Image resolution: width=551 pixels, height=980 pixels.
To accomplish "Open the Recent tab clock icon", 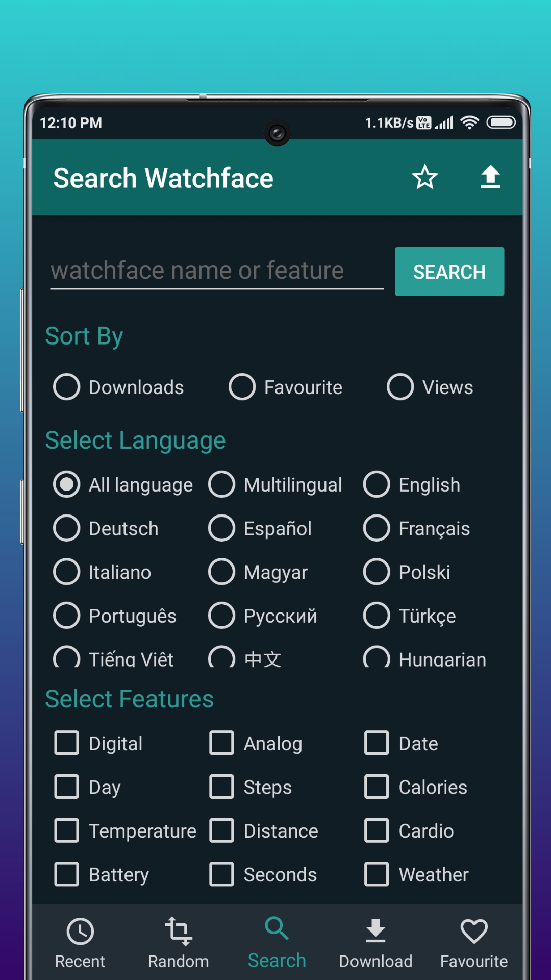I will [80, 932].
